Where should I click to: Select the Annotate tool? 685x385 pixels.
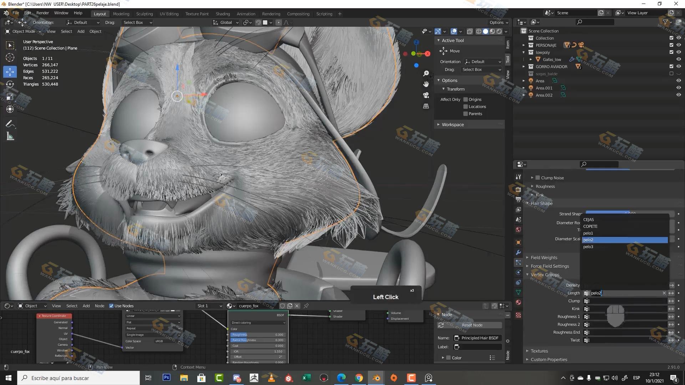(x=10, y=124)
